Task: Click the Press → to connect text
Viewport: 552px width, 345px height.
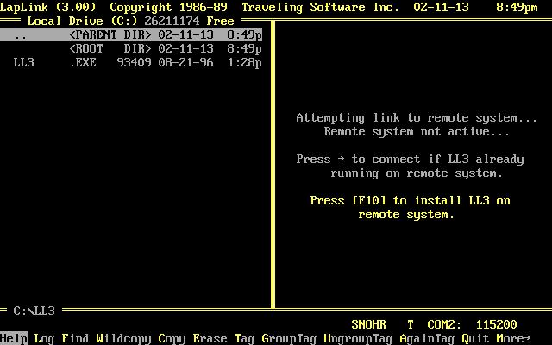Action: (x=410, y=166)
